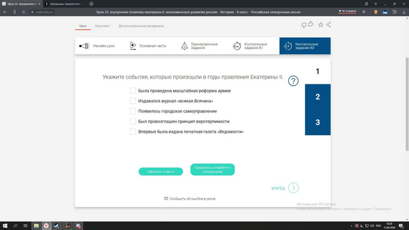This screenshot has width=409, height=230.
Task: Add lesson to favorites with star icon
Action: 321,24
